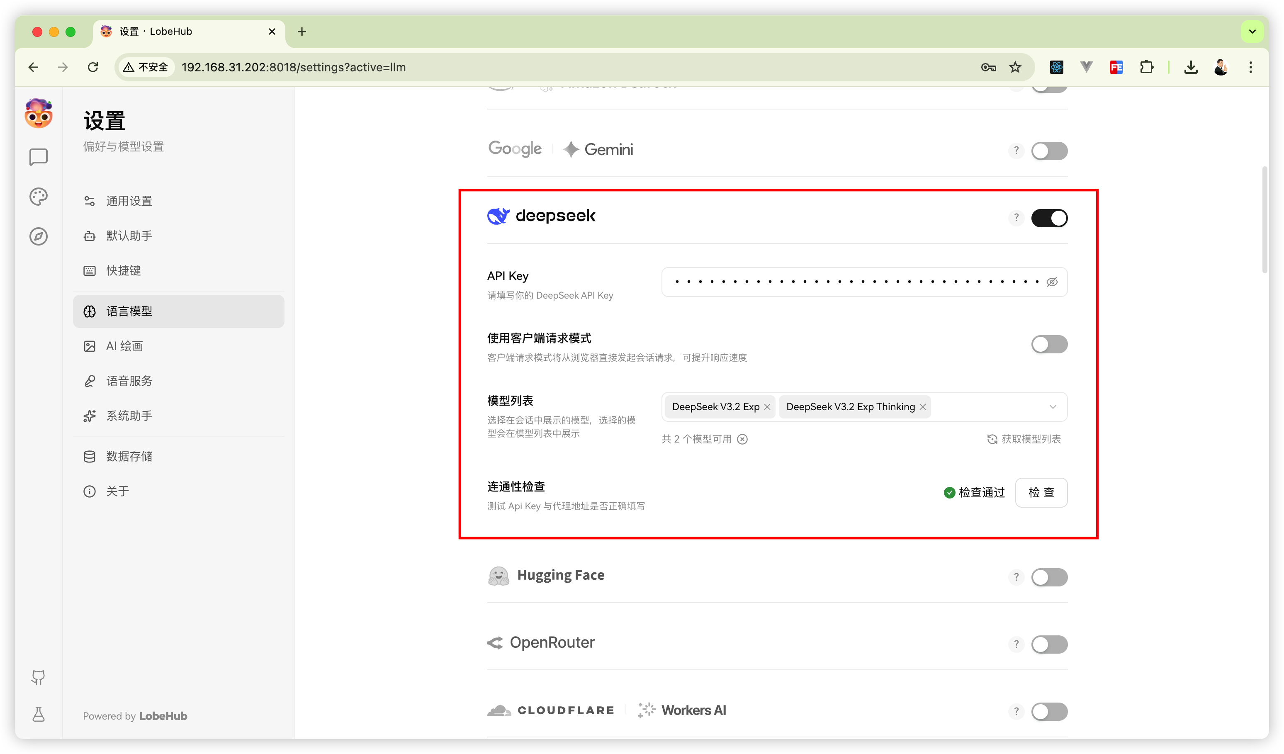Open Chrome tab search dropdown chevron
The image size is (1284, 754).
pyautogui.click(x=1252, y=32)
